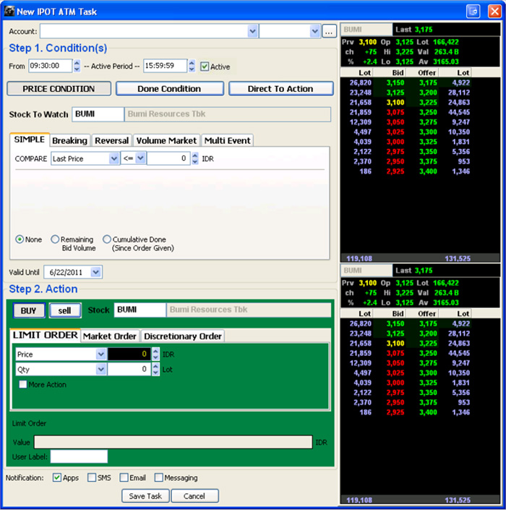
Task: Click the Direct To Action button
Action: pyautogui.click(x=280, y=89)
